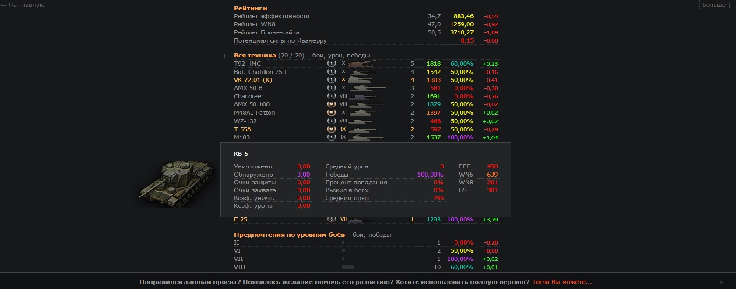Open the 'Тогда Вы можете…' link
The image size is (736, 289).
coord(562,282)
